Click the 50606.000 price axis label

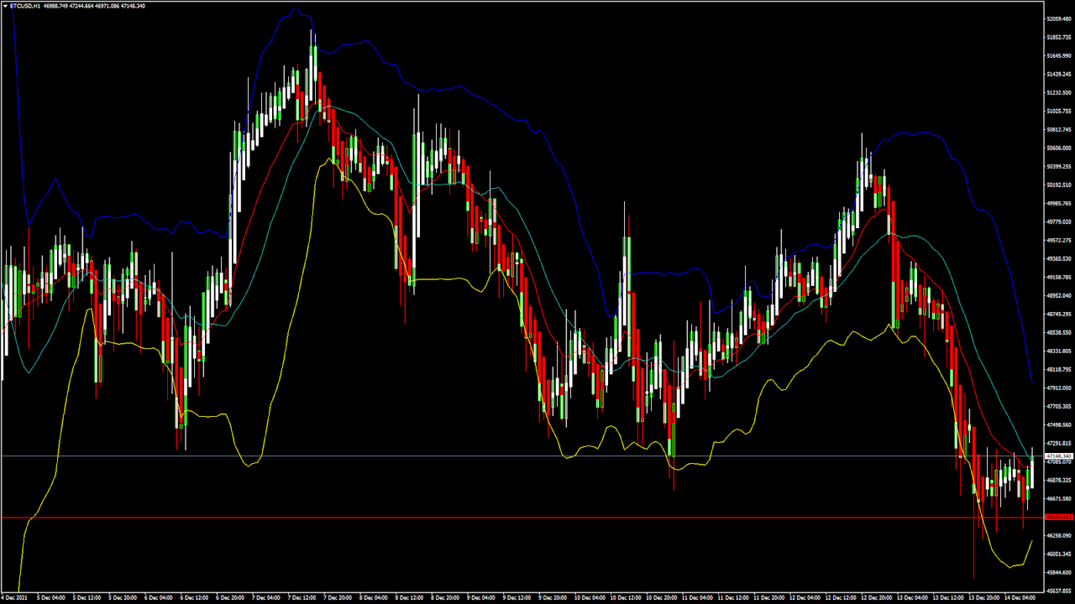click(x=1058, y=148)
